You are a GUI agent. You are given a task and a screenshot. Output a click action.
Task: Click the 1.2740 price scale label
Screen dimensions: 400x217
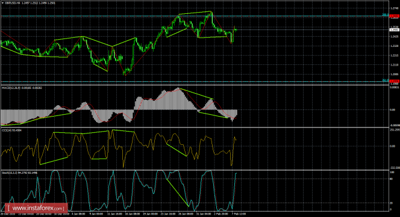(394, 8)
